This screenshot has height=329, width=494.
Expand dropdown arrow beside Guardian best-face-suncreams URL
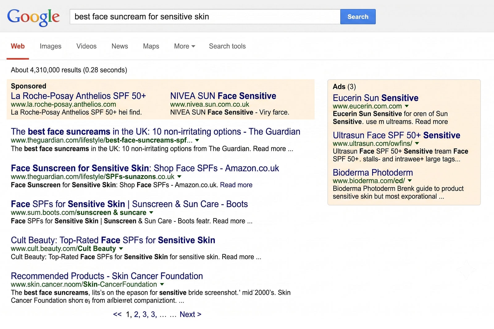click(197, 140)
